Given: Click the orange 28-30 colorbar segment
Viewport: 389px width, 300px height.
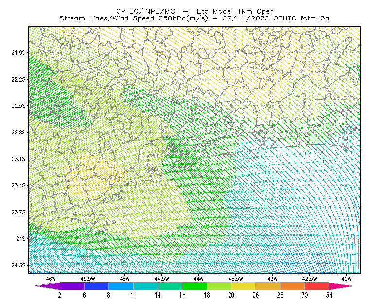Looking at the screenshot, I should pos(293,286).
